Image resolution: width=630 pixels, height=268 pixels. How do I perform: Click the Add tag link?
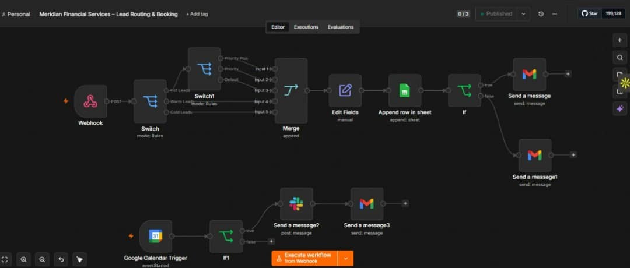coord(197,14)
